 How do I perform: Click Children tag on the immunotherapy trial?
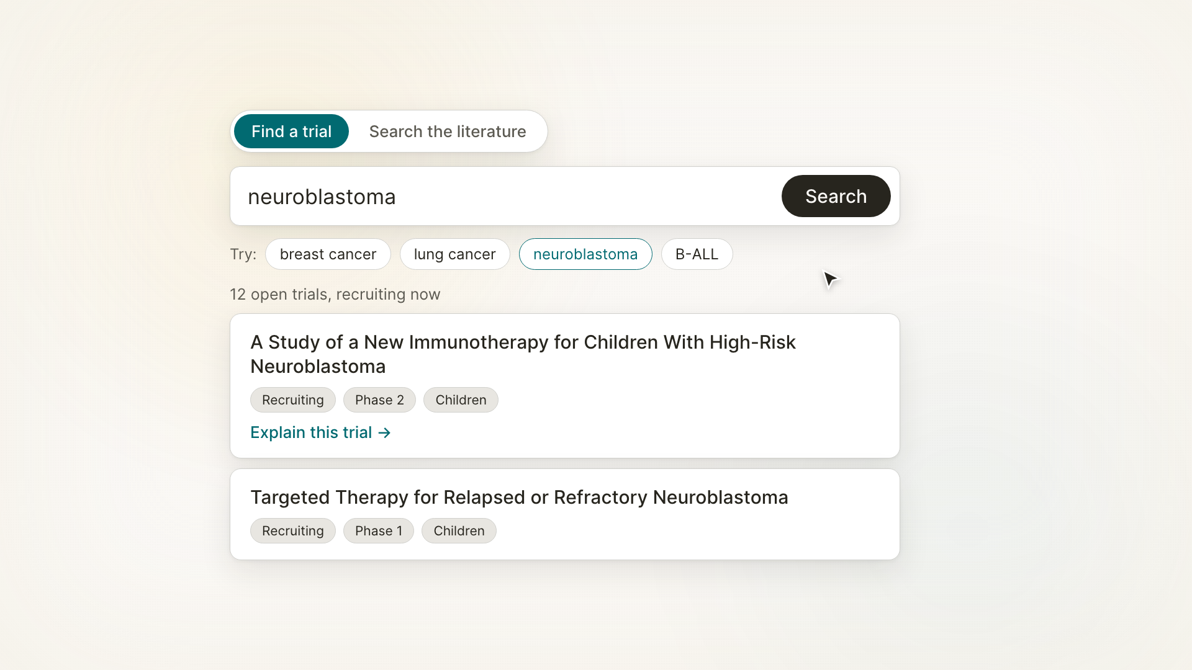coord(461,400)
